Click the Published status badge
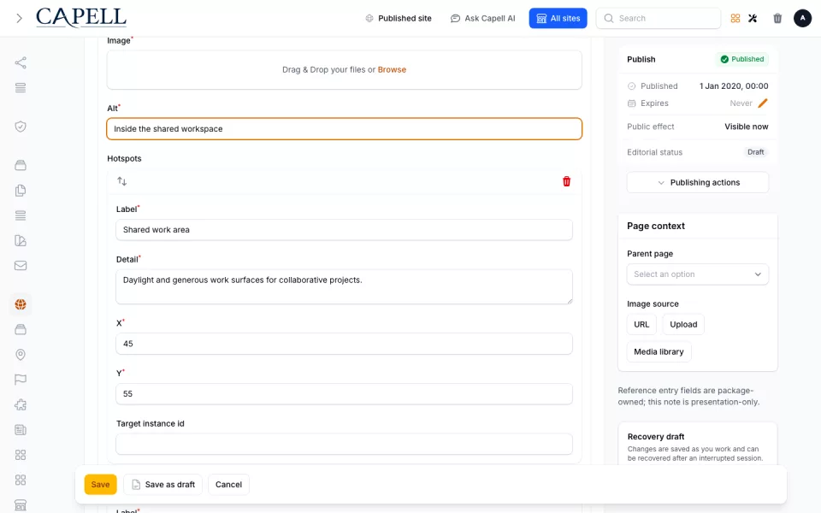The image size is (821, 513). point(742,59)
